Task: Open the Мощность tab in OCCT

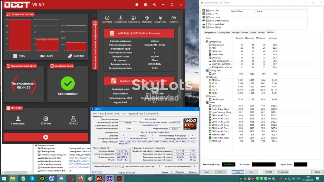Action: [x=160, y=19]
